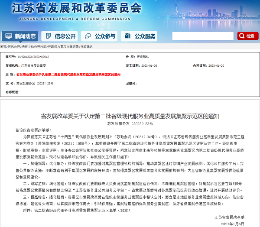Go to 首页 in the breadcrumb

click(x=3, y=46)
